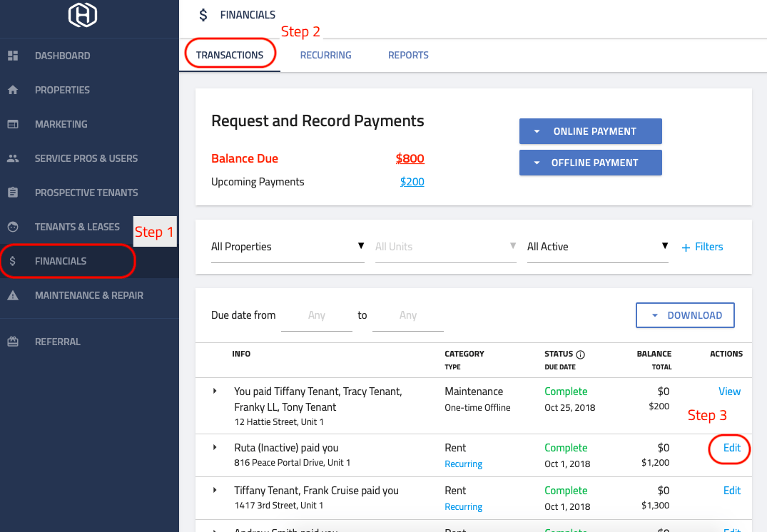Open the Reports tab

tap(408, 55)
